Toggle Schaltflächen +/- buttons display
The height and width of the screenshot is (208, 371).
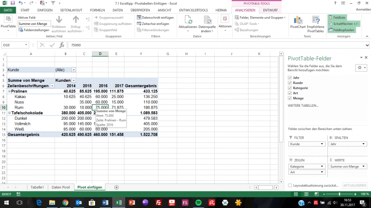343,24
